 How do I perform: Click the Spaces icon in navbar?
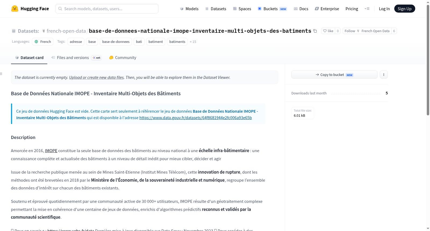click(235, 9)
